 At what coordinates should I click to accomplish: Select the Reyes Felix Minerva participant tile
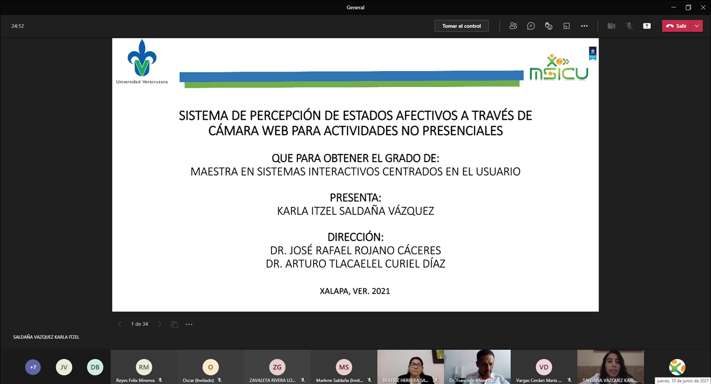[x=144, y=367]
